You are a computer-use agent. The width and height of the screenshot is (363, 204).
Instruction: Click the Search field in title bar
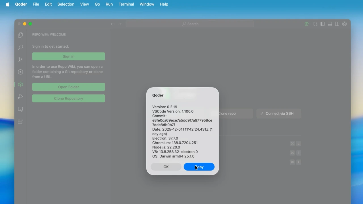pyautogui.click(x=190, y=24)
